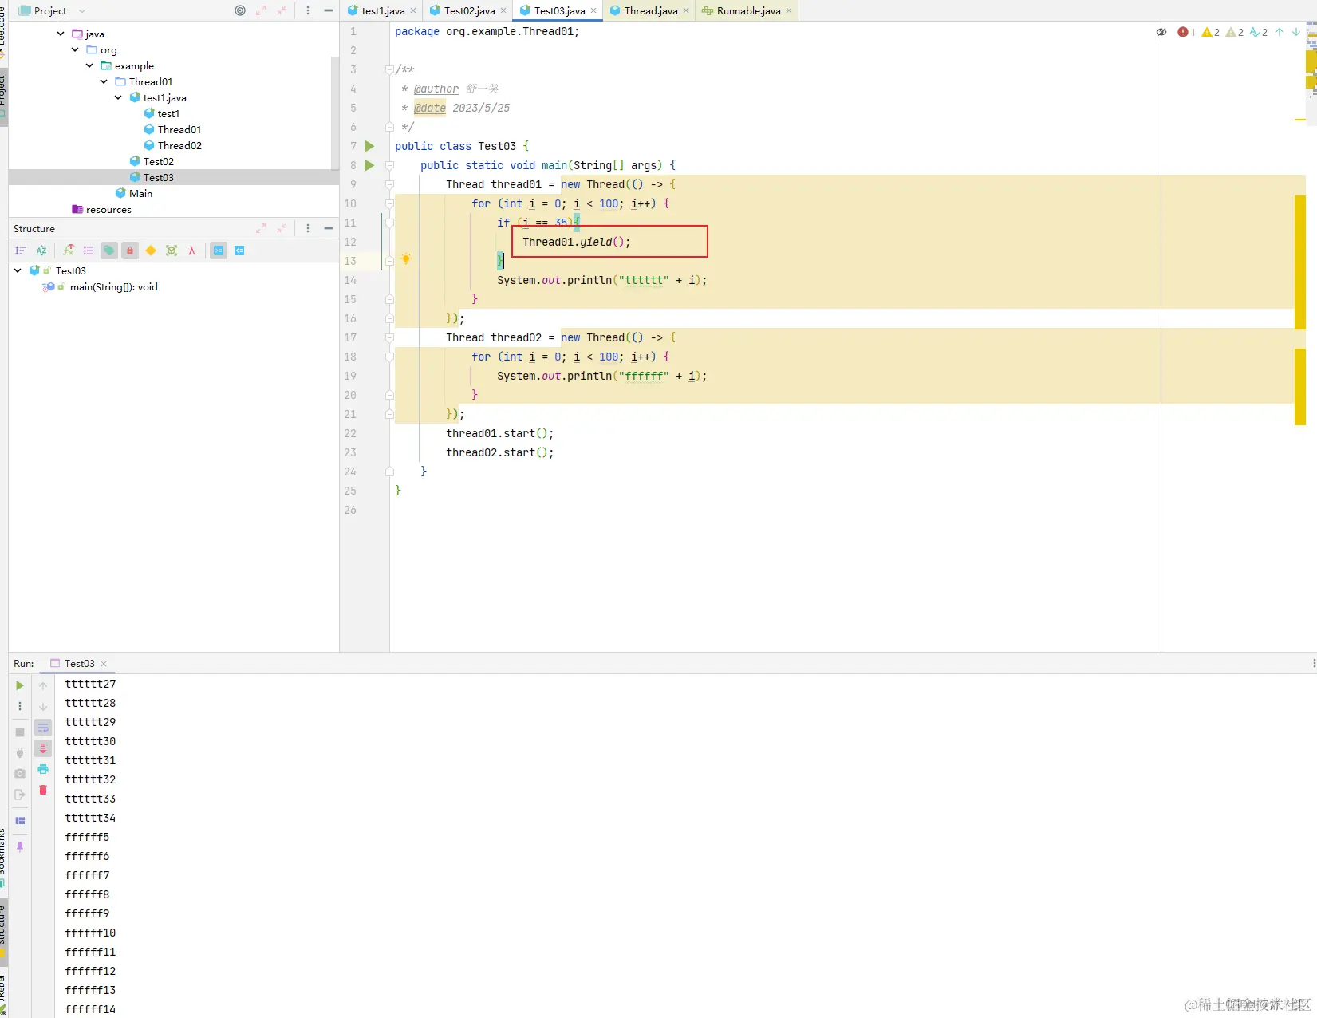Hide the Project tool window
Screen dimensions: 1317x1018
328,10
